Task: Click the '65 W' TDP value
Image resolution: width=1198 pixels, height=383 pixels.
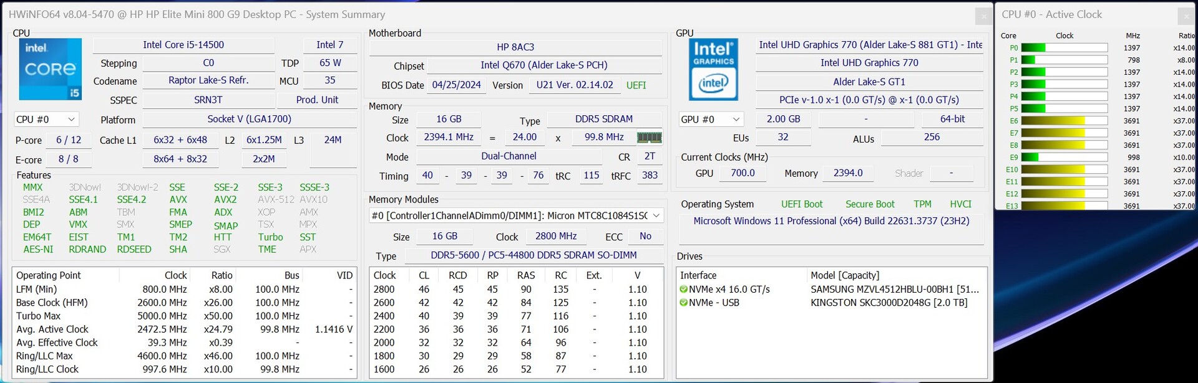Action: click(330, 63)
